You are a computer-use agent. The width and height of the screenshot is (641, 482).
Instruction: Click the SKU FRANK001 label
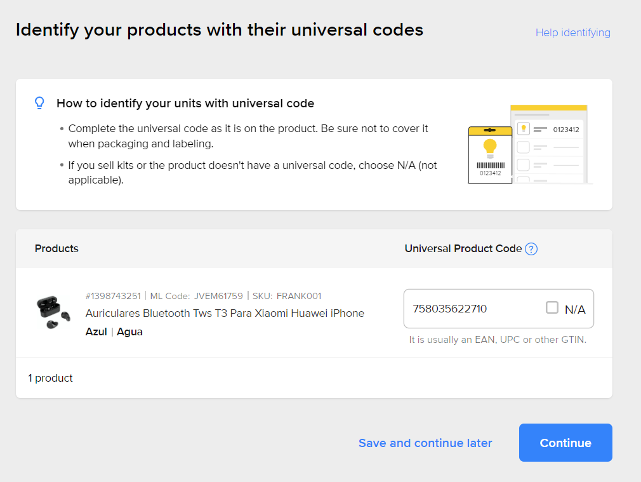coord(287,296)
